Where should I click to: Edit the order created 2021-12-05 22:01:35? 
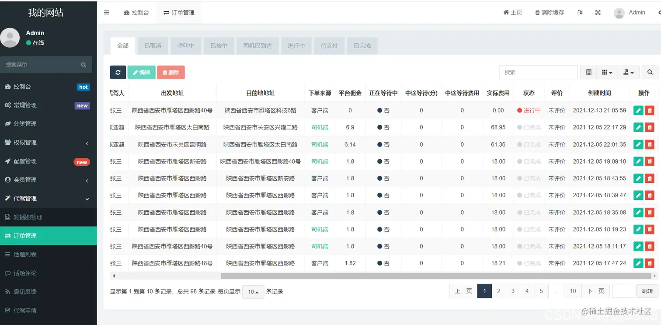638,145
